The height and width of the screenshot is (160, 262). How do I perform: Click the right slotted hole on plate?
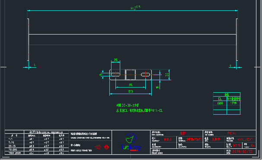pos(146,75)
